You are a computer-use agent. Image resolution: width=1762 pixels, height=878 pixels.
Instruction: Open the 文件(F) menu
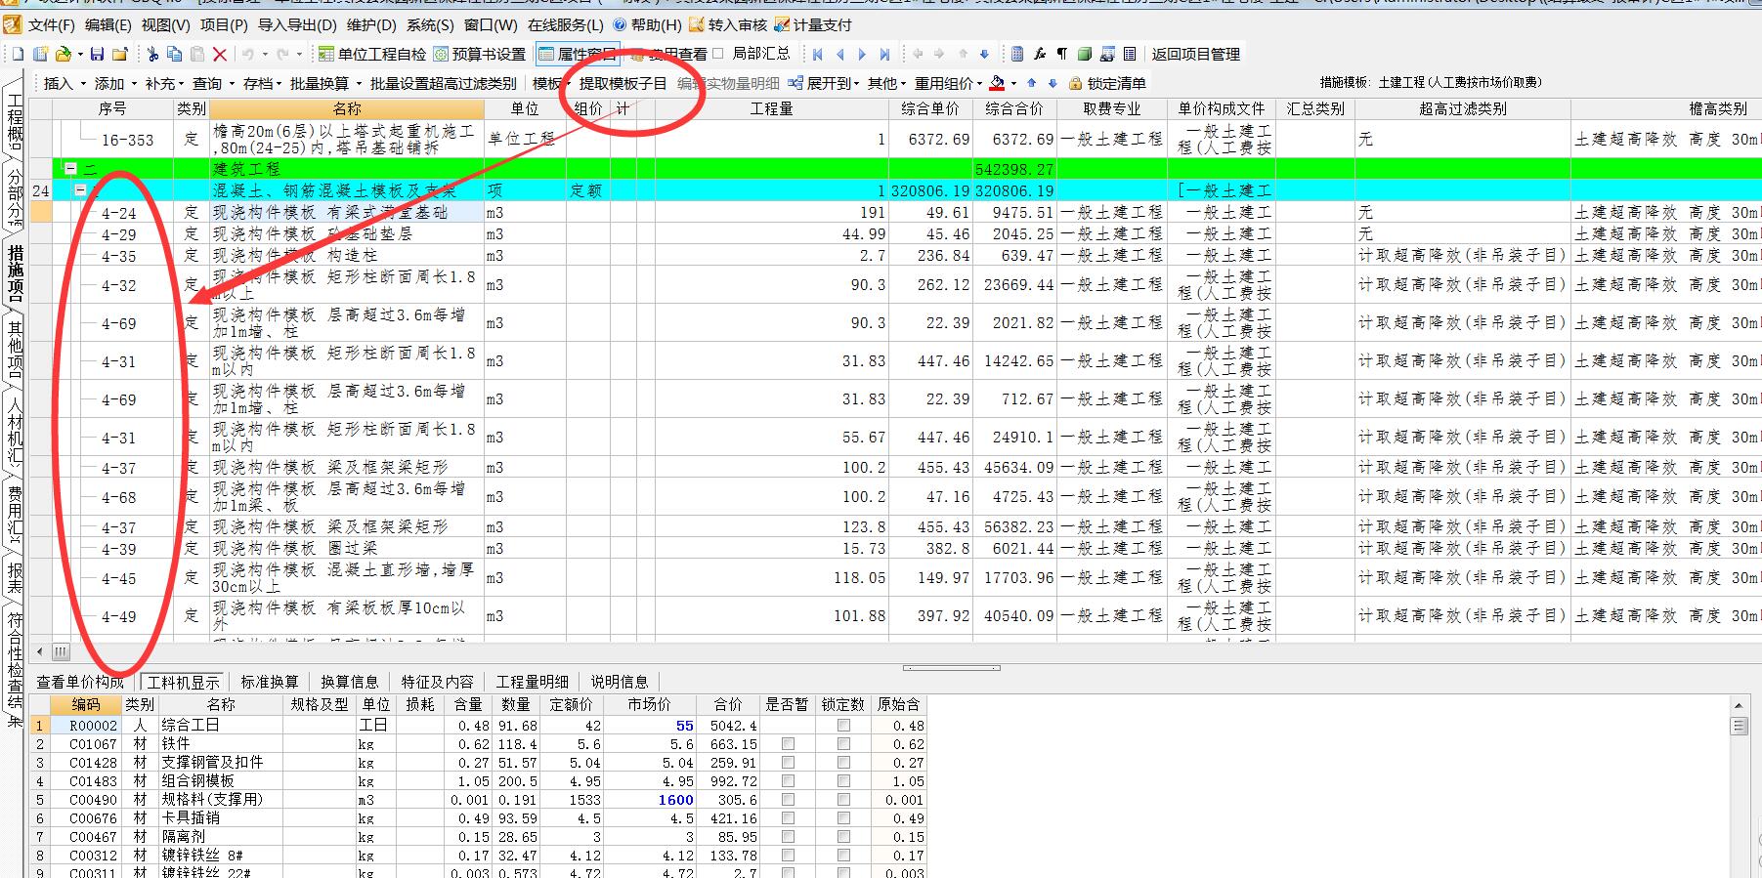51,24
